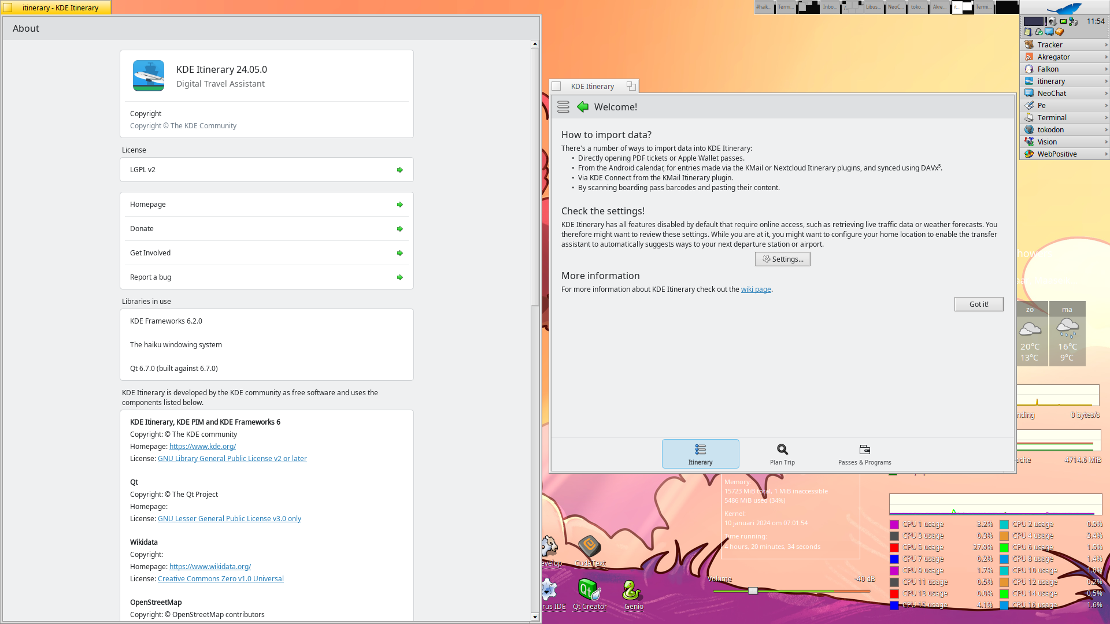Click the itinerary icon in the Deskbar
The height and width of the screenshot is (624, 1110).
pyautogui.click(x=1029, y=81)
